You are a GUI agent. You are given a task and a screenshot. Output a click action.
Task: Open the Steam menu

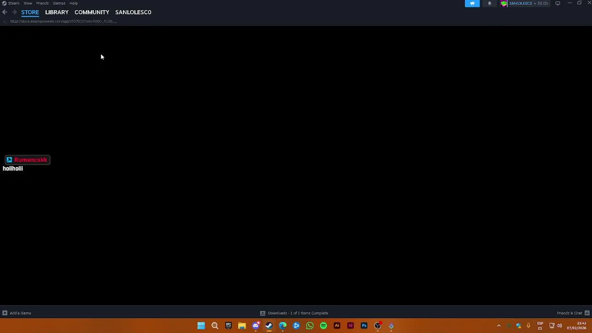[14, 3]
